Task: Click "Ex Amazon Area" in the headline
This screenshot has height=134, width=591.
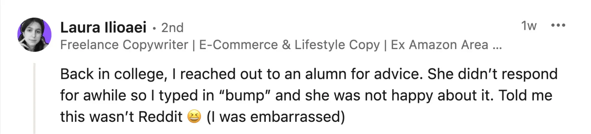Action: [x=439, y=45]
